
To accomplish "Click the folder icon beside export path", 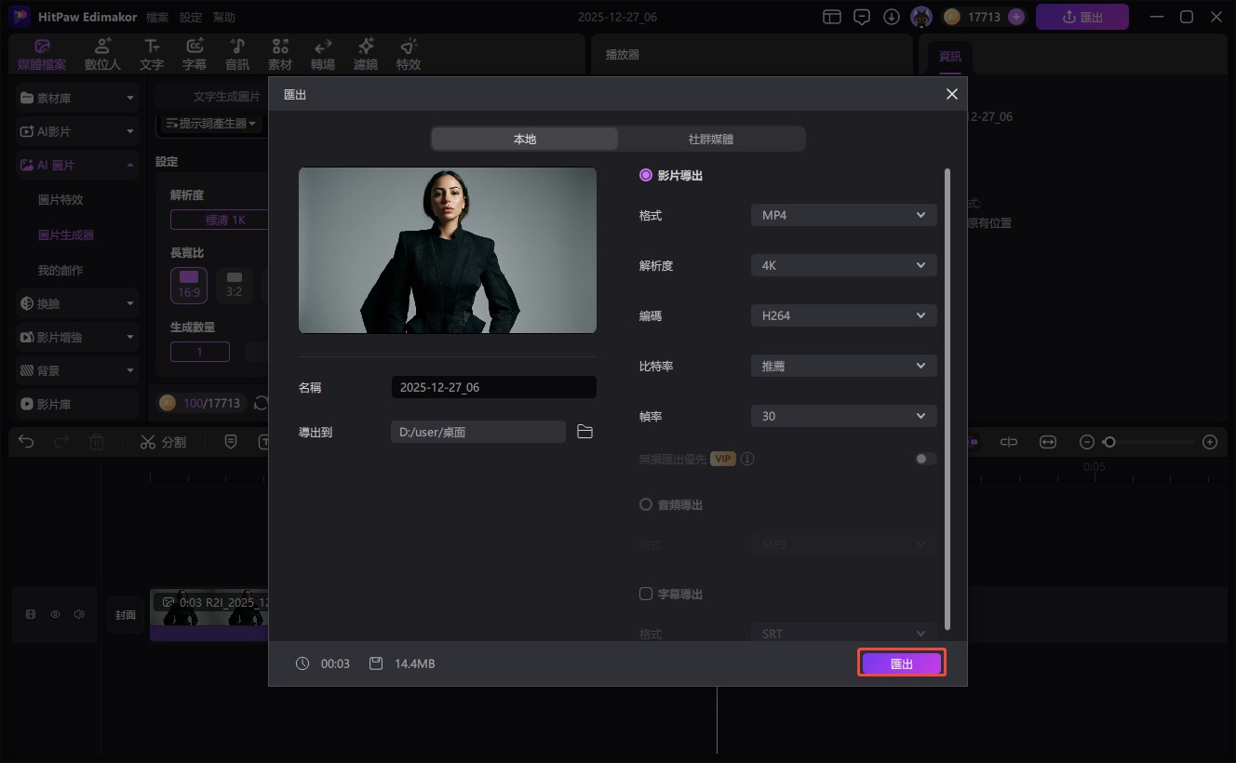I will point(584,432).
